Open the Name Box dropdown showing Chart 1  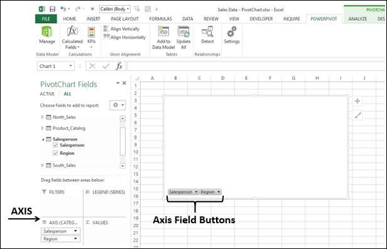point(70,66)
